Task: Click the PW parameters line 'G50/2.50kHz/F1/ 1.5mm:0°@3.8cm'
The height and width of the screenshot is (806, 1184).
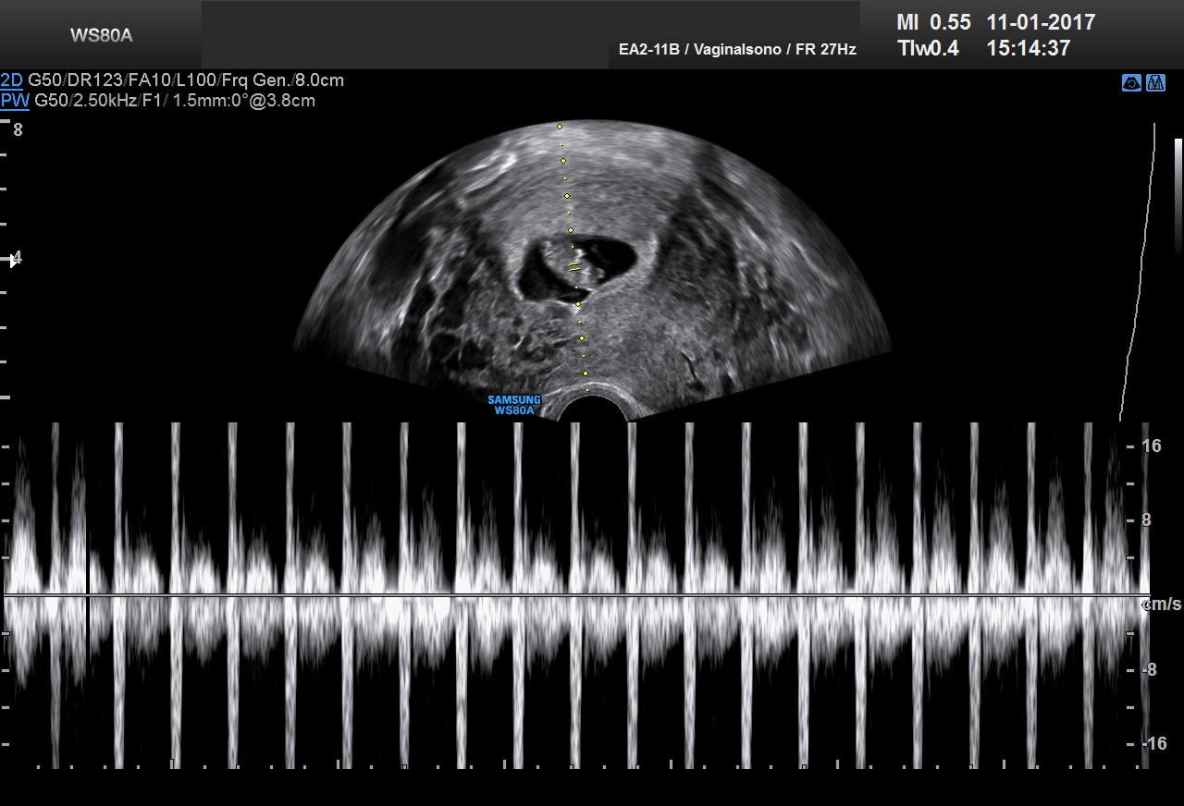Action: (175, 101)
